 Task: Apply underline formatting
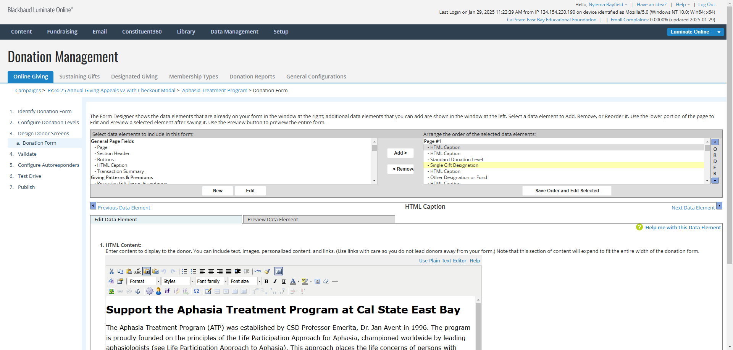(284, 281)
